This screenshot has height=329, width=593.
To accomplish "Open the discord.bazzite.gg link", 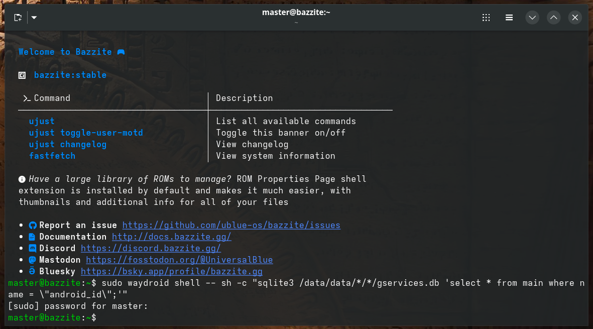I will click(151, 249).
